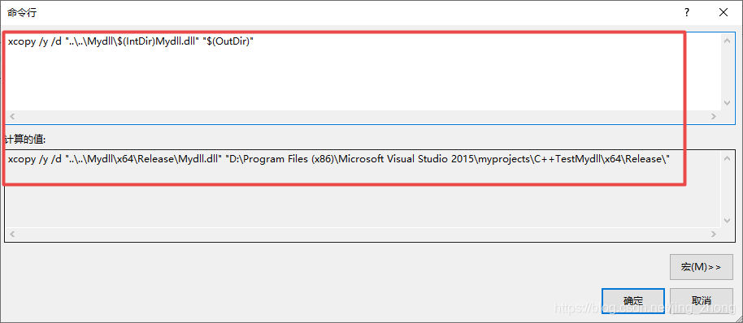The image size is (743, 323).
Task: Click the up arrow of evaluated value scrollbar
Action: click(727, 158)
